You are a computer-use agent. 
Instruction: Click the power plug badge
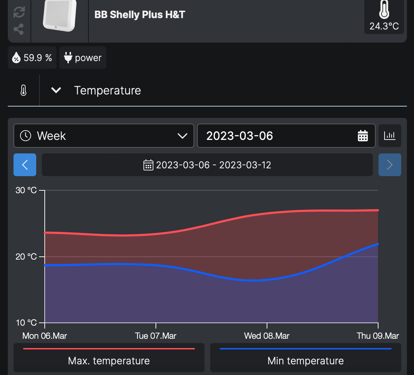pyautogui.click(x=83, y=58)
